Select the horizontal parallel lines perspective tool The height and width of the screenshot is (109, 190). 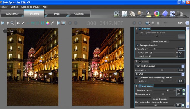click(x=33, y=23)
